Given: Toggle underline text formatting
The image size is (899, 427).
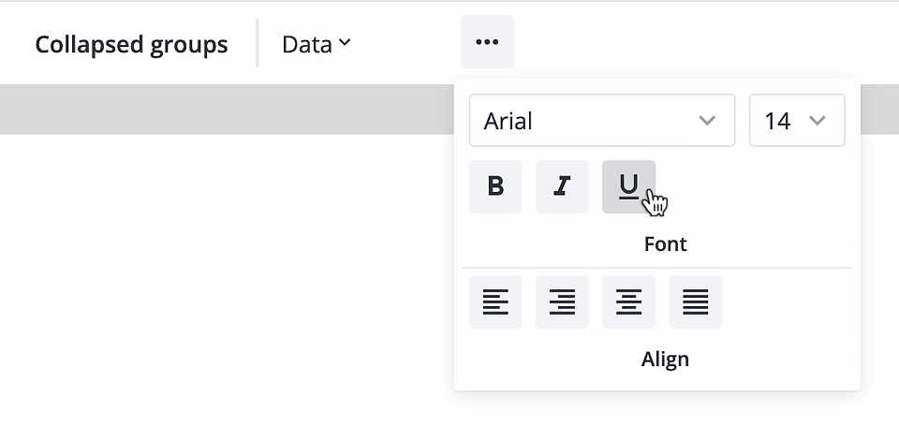Looking at the screenshot, I should pyautogui.click(x=628, y=187).
